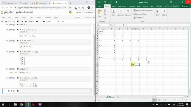Adjust the Excel zoom slider

point(175,100)
